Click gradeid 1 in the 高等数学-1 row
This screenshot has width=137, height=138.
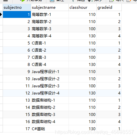click(109, 15)
